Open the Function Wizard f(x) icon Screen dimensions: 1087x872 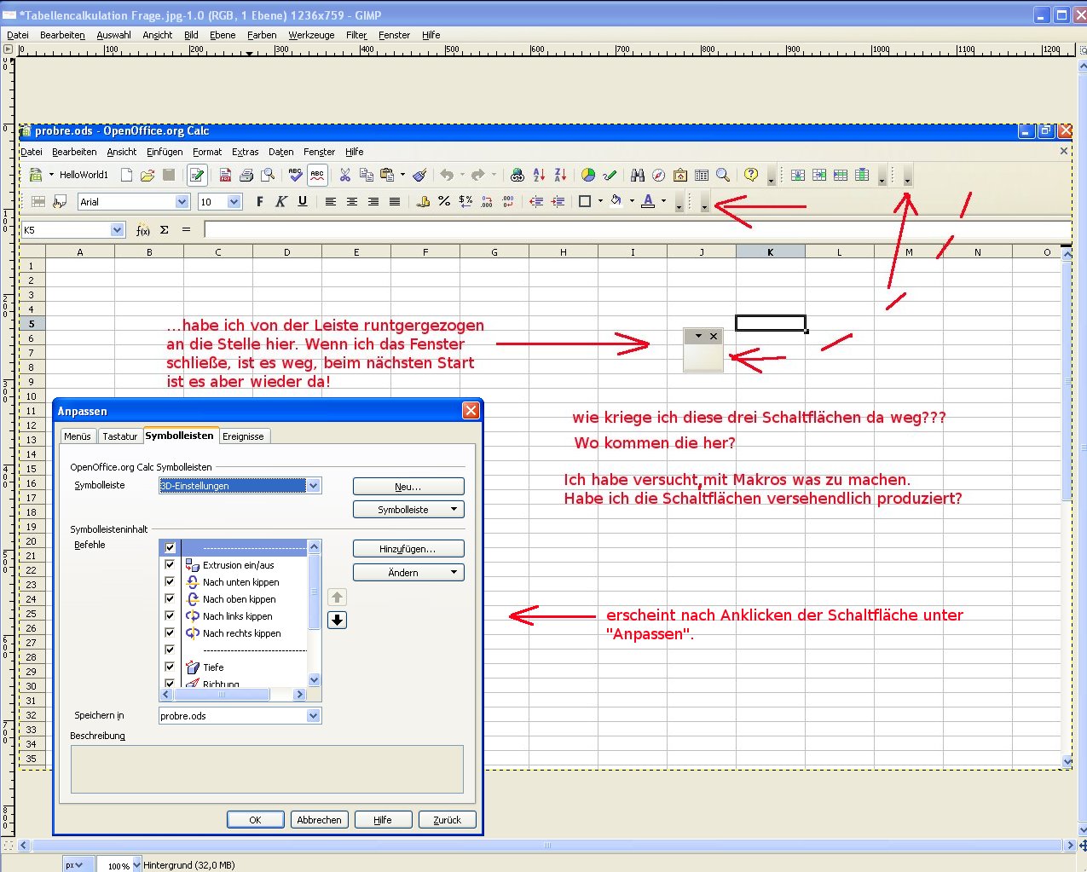[x=142, y=229]
